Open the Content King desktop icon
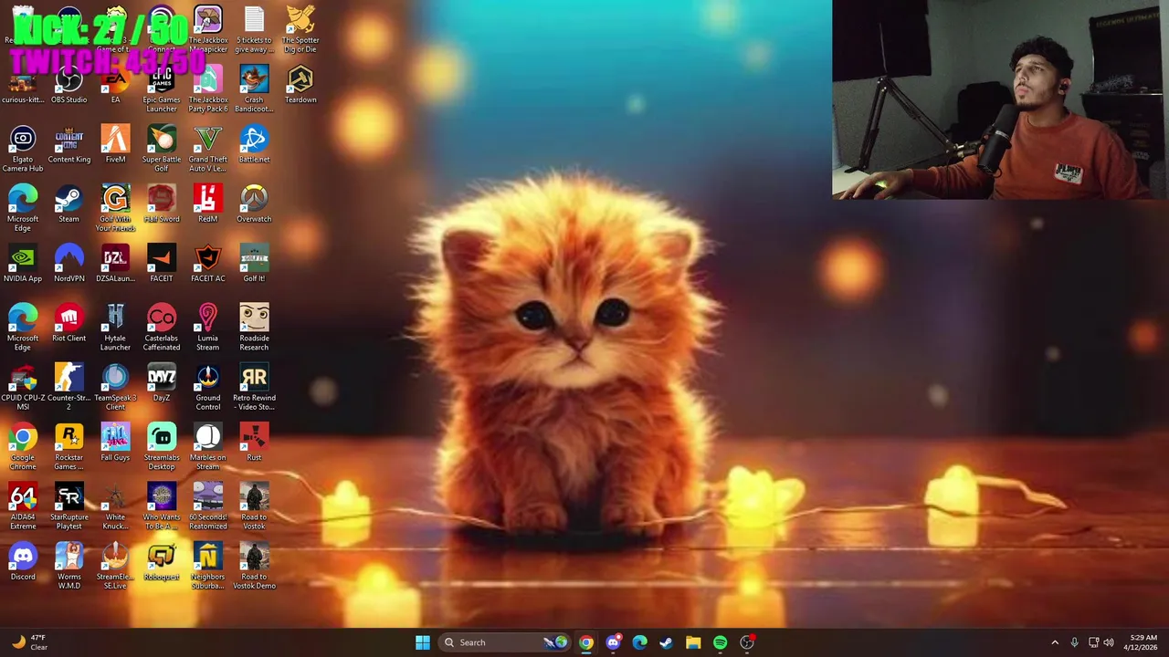Image resolution: width=1169 pixels, height=657 pixels. 69,146
